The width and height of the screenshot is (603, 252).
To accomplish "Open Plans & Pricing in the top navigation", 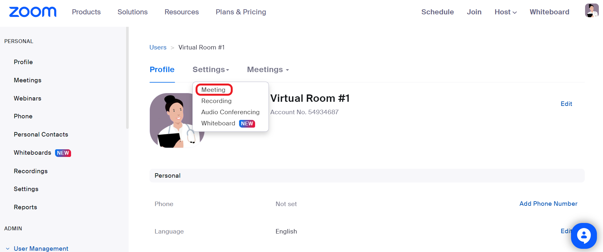I will (x=241, y=12).
